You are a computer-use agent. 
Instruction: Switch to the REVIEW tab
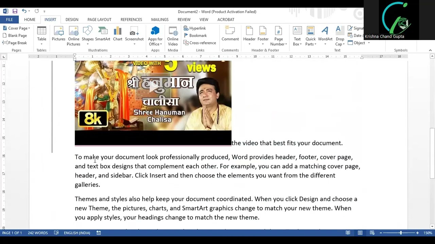184,20
